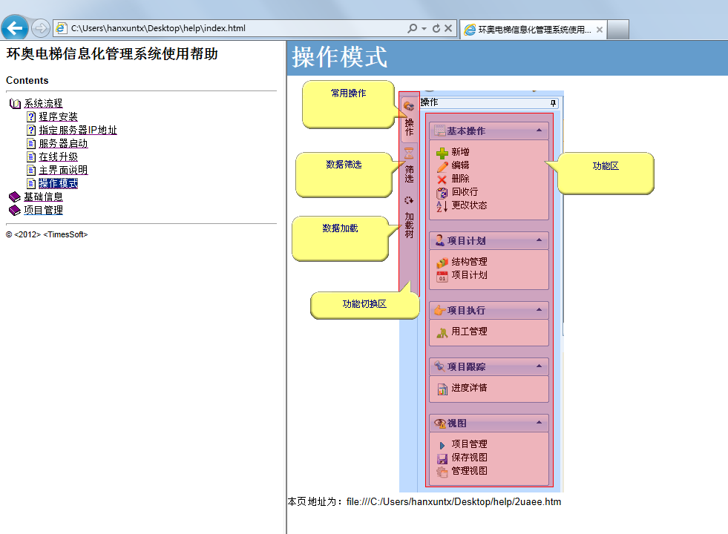Image resolution: width=728 pixels, height=534 pixels.
Task: Click the red X 删除 icon
Action: click(442, 179)
